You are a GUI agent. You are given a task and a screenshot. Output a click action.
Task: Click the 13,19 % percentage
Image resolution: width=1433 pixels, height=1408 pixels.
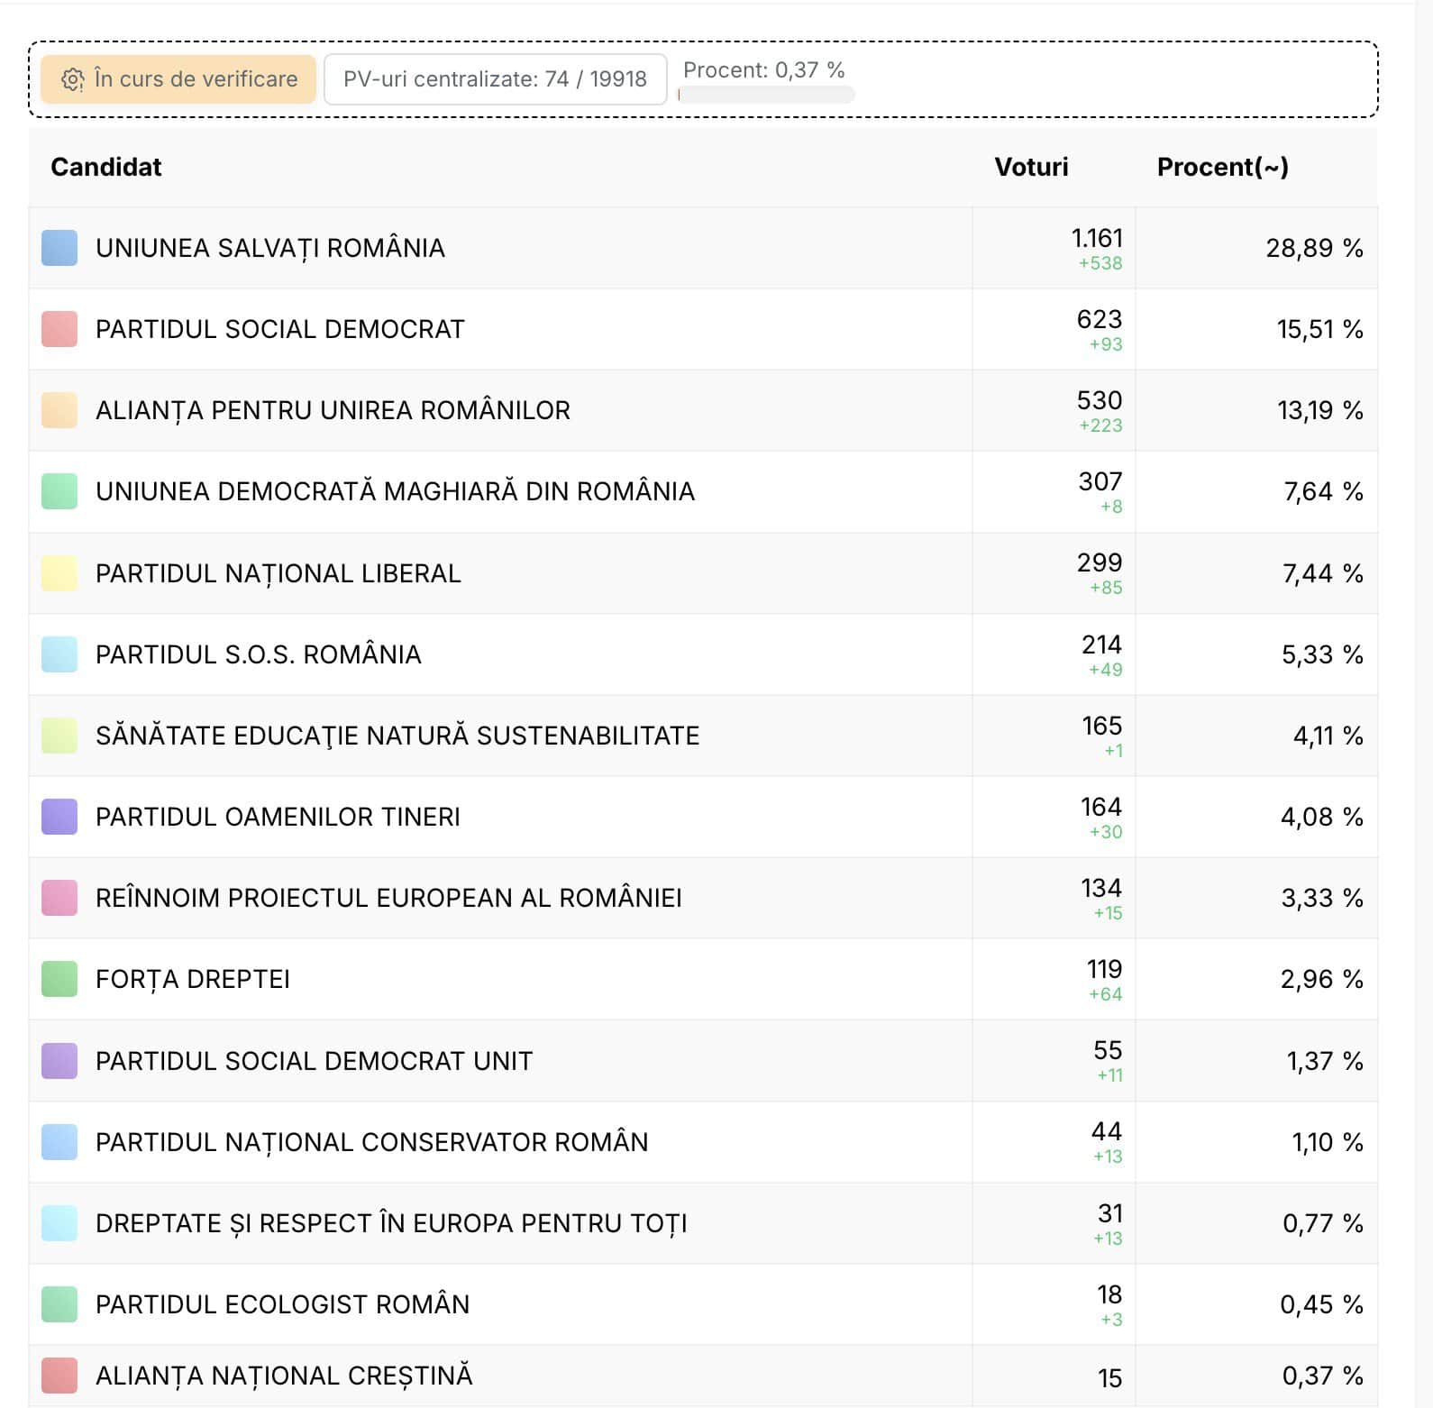1319,410
